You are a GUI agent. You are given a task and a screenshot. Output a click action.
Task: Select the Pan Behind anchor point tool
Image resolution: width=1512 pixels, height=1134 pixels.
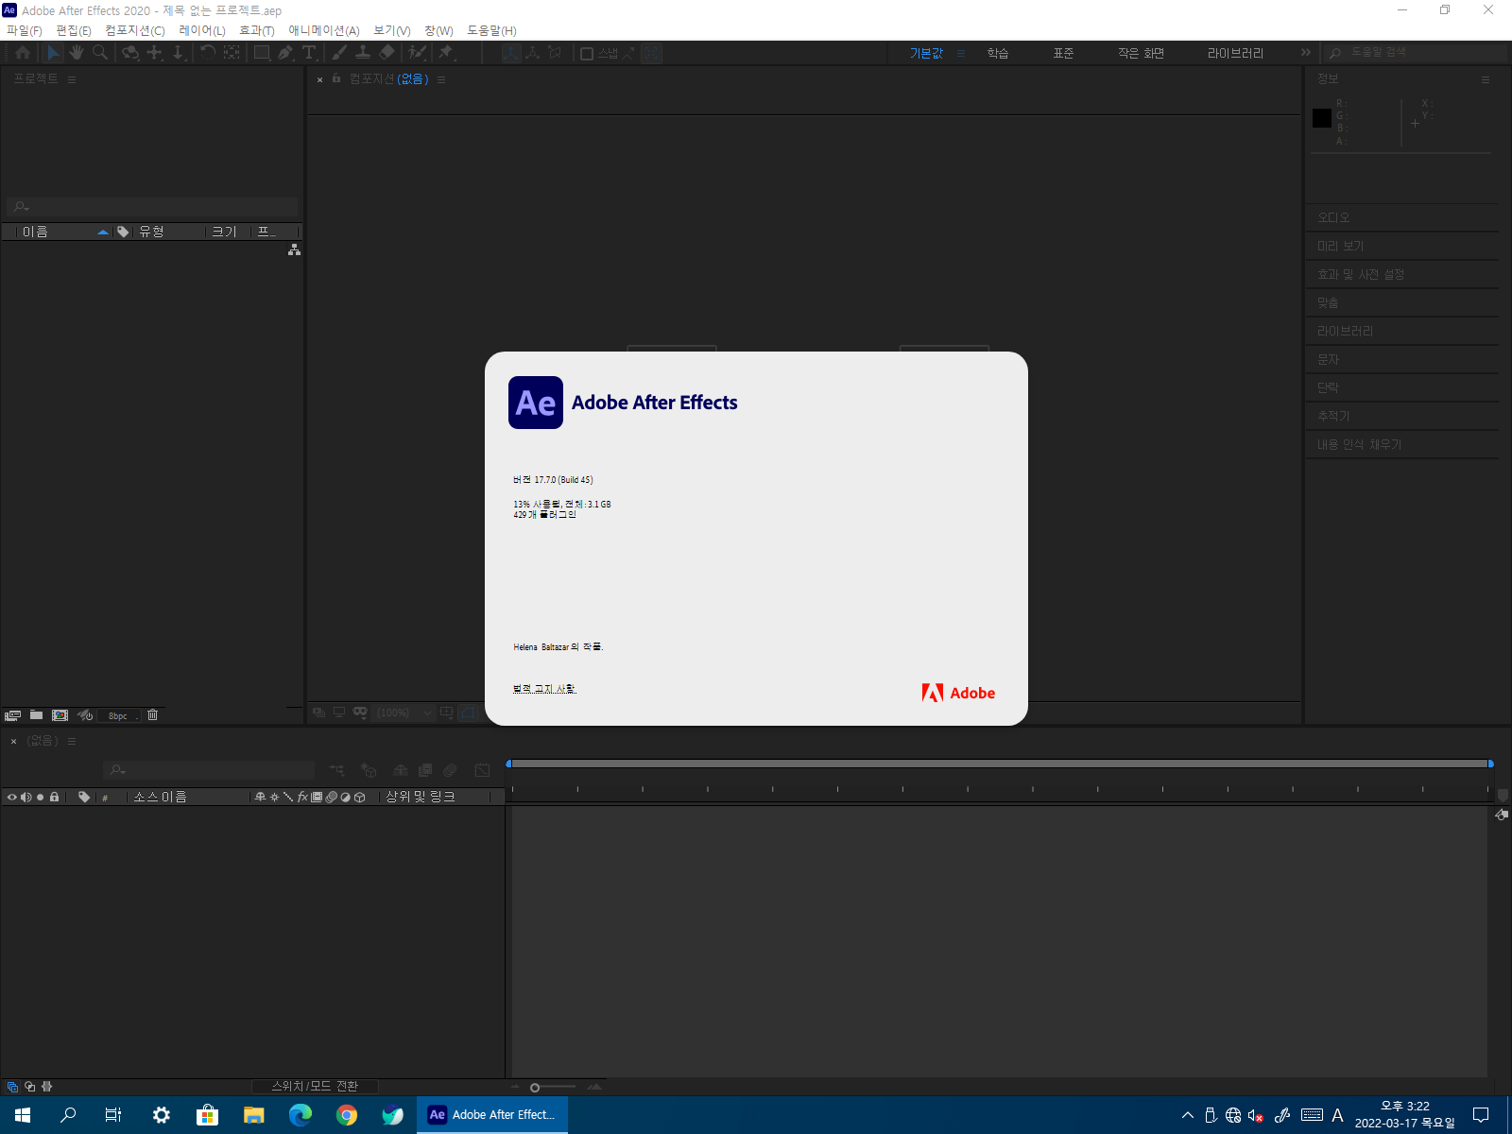click(232, 53)
